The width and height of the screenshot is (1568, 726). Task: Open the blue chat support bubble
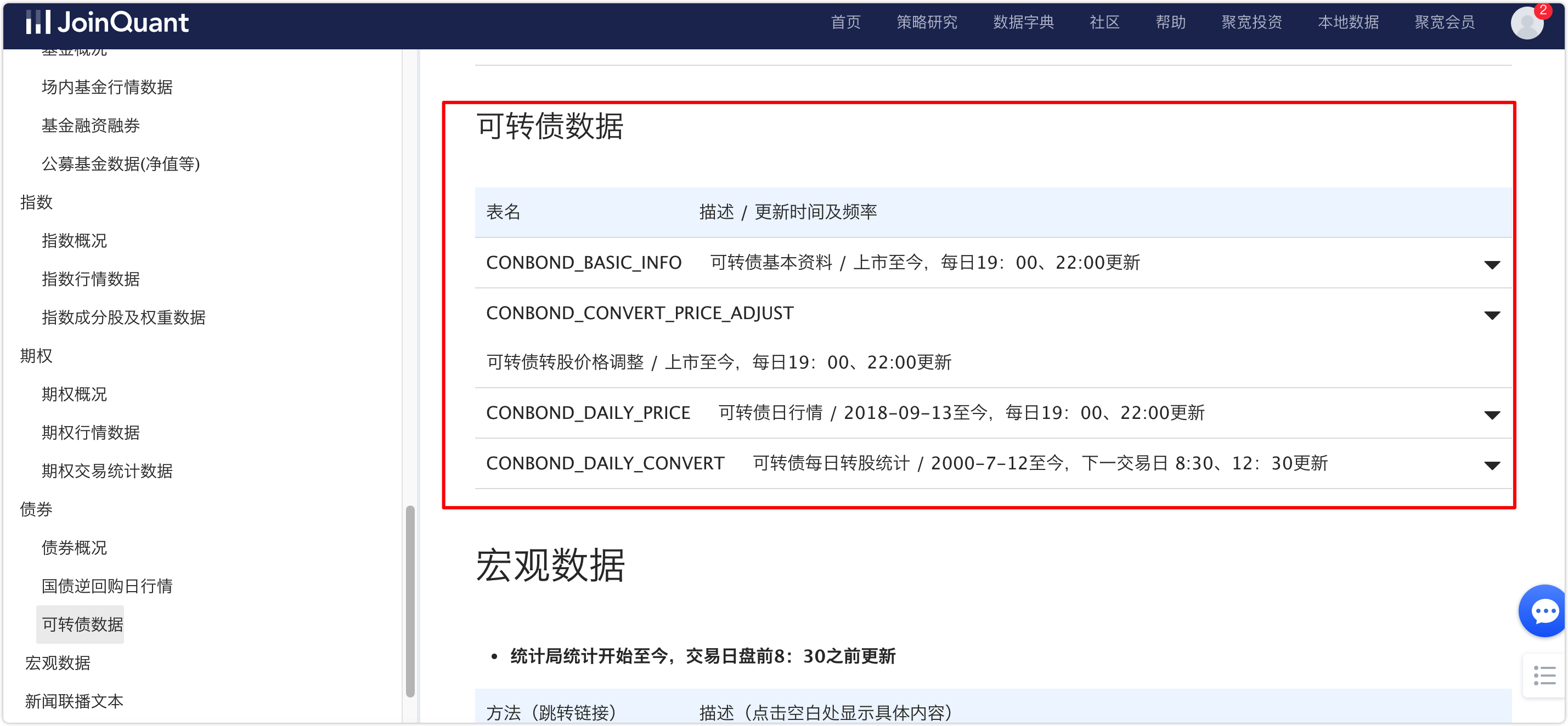tap(1544, 610)
